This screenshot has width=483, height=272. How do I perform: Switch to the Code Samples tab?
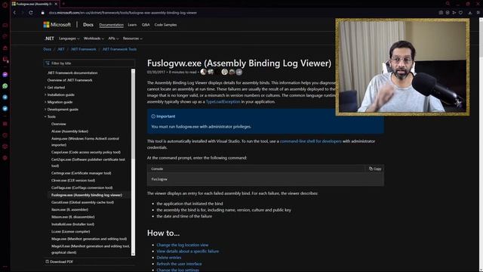pyautogui.click(x=166, y=25)
